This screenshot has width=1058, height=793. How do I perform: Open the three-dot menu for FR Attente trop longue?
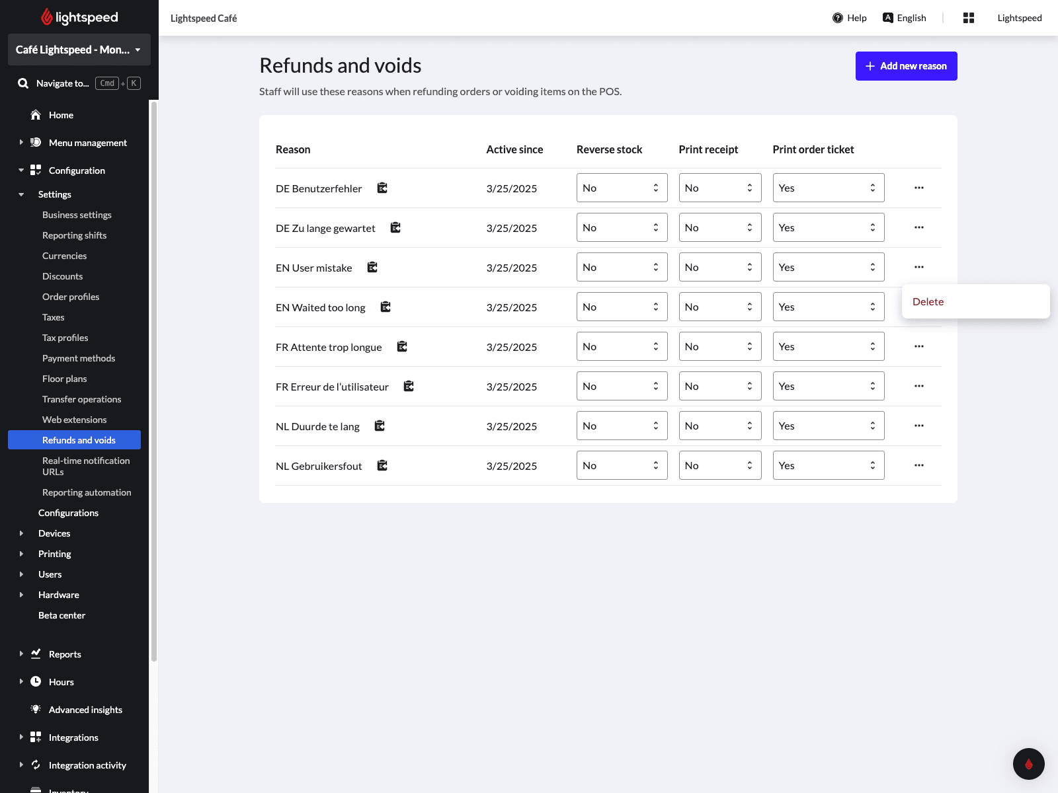coord(918,346)
